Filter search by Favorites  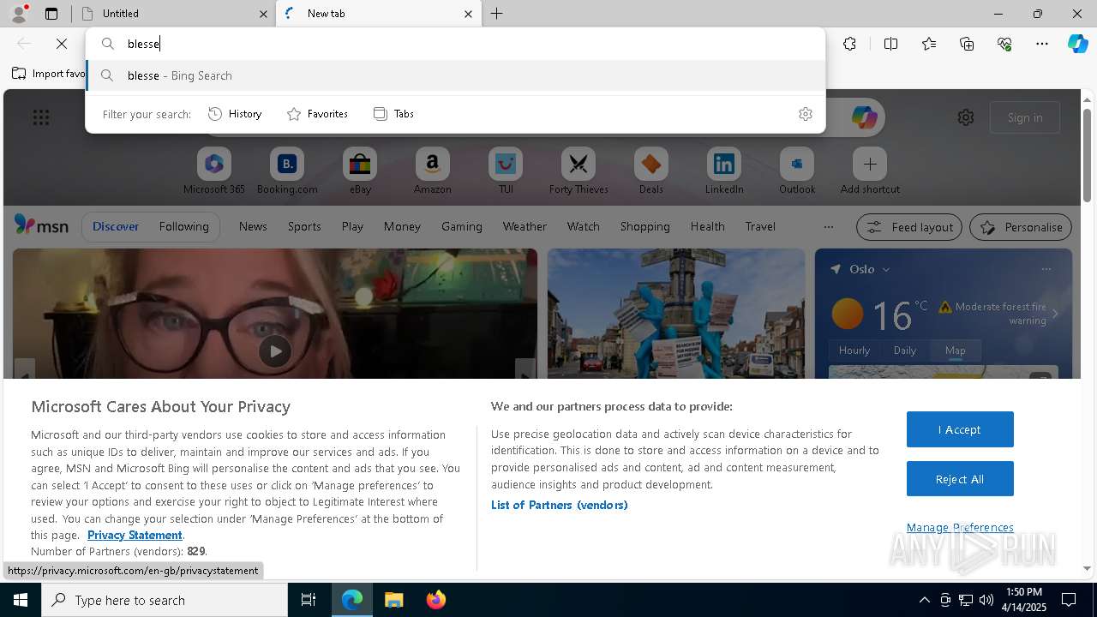click(317, 114)
